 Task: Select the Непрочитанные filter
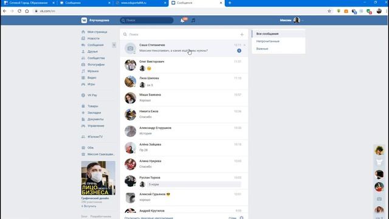[x=278, y=41]
